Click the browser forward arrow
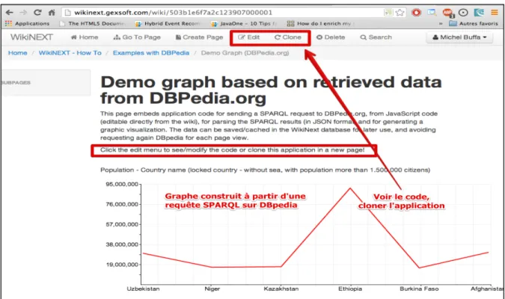The width and height of the screenshot is (505, 299). point(23,13)
